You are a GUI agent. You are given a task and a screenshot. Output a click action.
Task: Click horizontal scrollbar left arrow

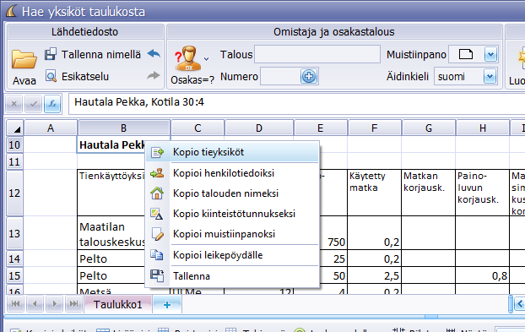click(x=519, y=304)
